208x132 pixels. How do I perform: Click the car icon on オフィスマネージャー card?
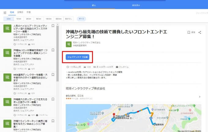(x=29, y=44)
